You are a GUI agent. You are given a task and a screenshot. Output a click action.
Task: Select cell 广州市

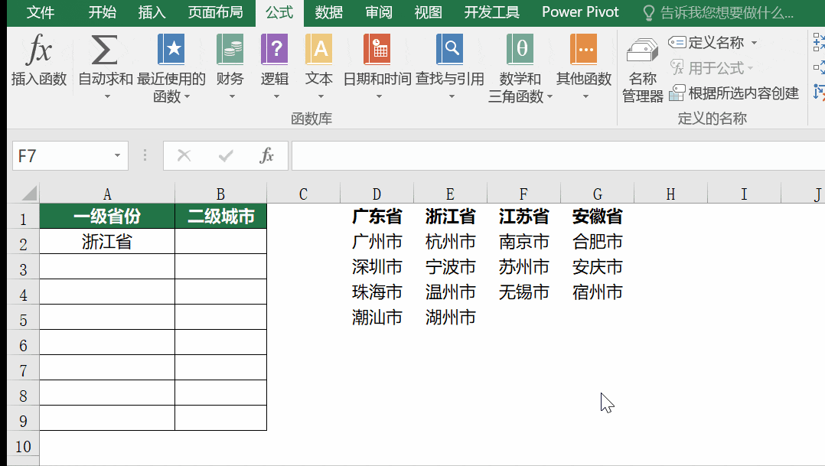(377, 241)
